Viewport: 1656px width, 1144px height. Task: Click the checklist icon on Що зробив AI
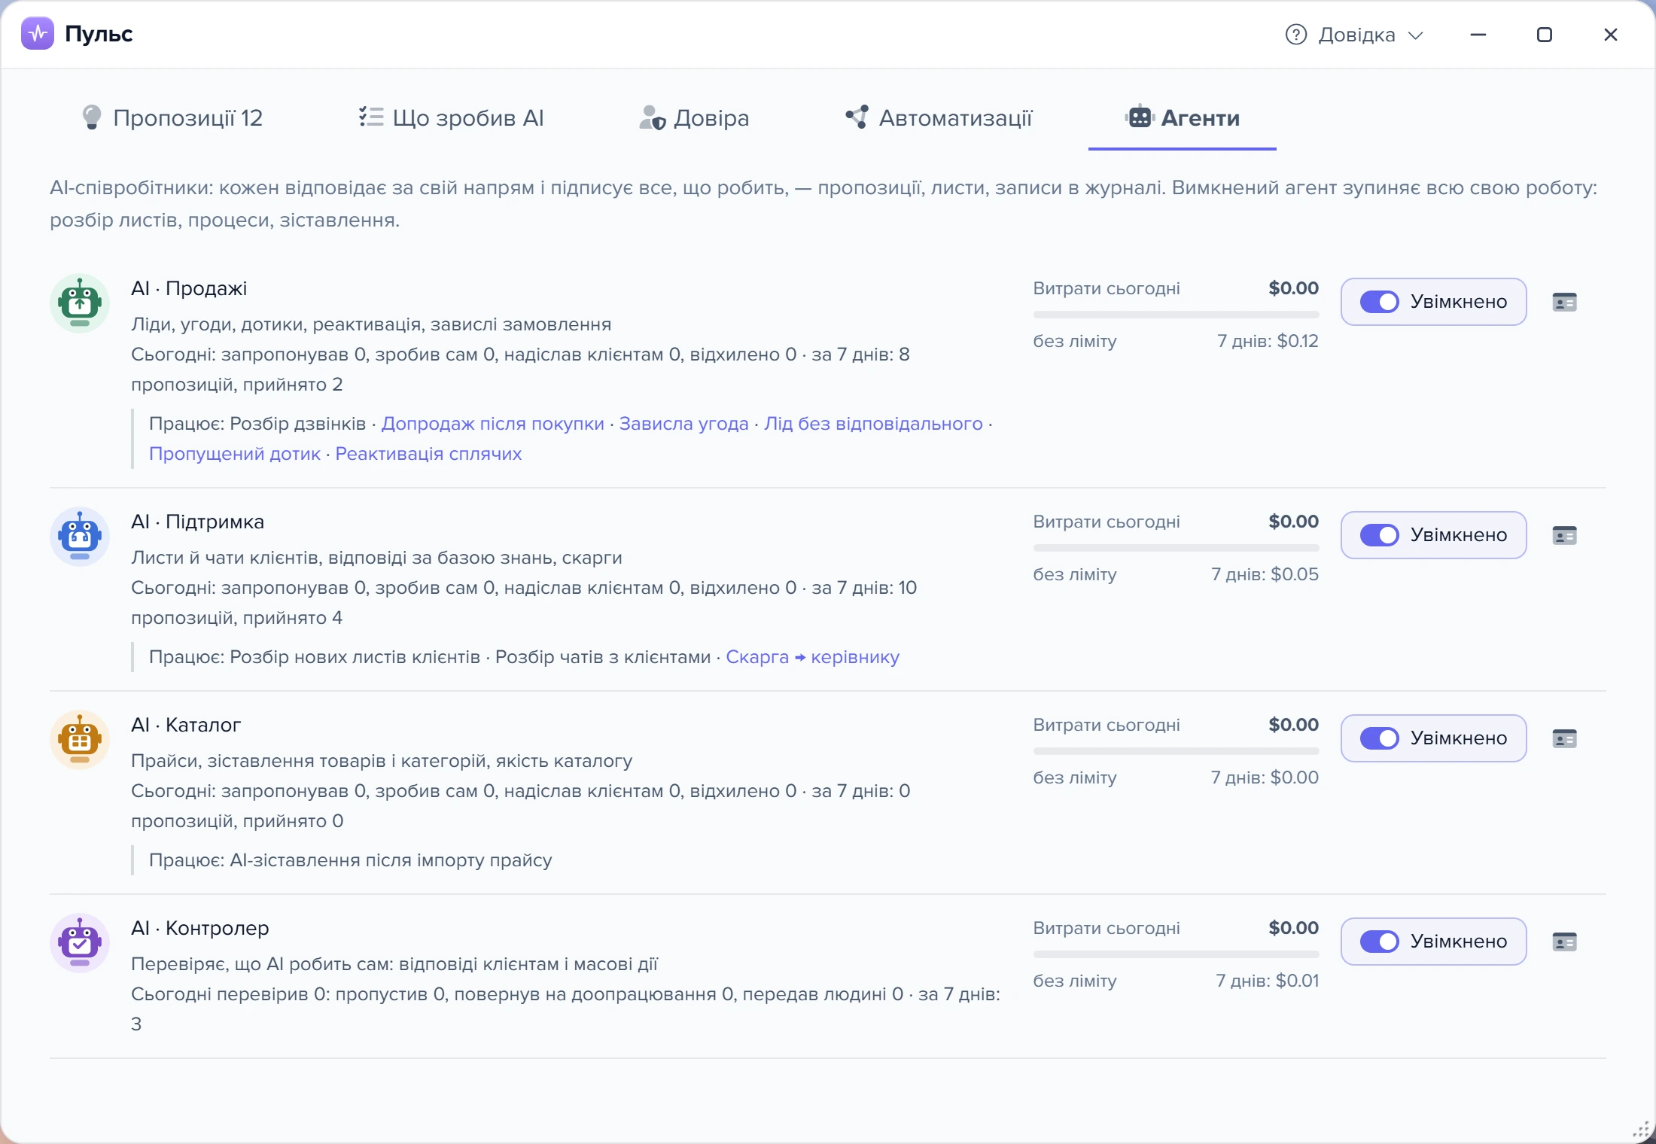point(370,116)
